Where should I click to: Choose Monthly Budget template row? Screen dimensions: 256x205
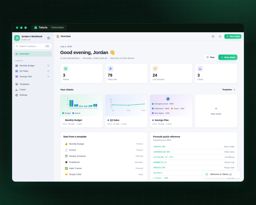point(104,144)
